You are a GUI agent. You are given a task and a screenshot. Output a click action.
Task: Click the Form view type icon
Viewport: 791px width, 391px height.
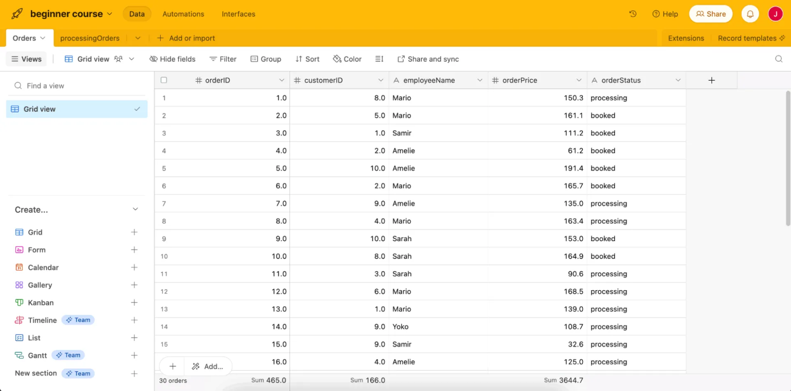click(x=19, y=250)
